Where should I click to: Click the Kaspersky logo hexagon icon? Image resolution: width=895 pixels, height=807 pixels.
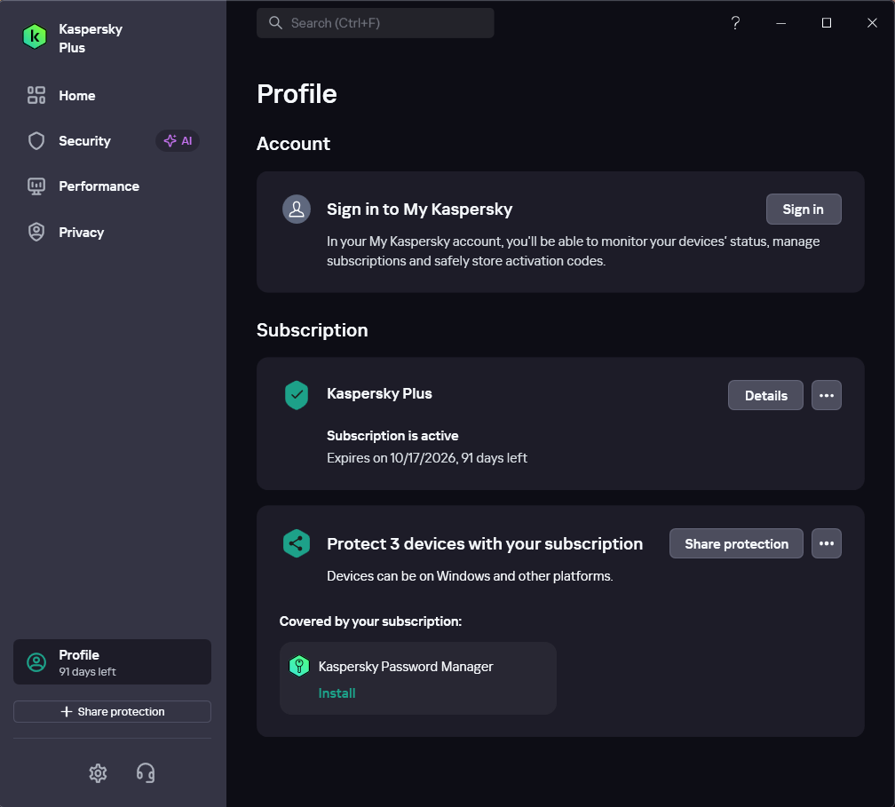[35, 36]
